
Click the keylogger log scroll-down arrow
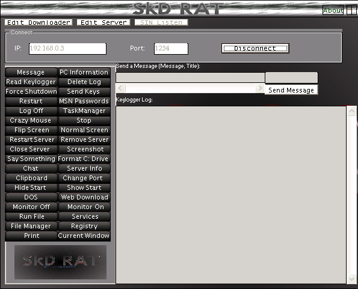[351, 279]
